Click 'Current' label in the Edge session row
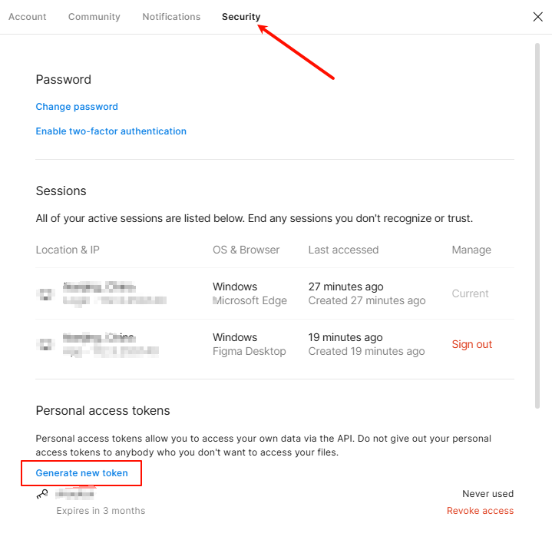 point(470,293)
